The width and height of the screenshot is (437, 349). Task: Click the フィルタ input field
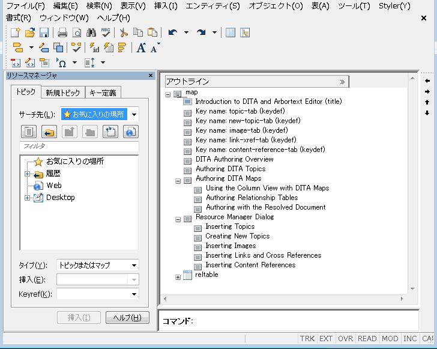pos(79,147)
